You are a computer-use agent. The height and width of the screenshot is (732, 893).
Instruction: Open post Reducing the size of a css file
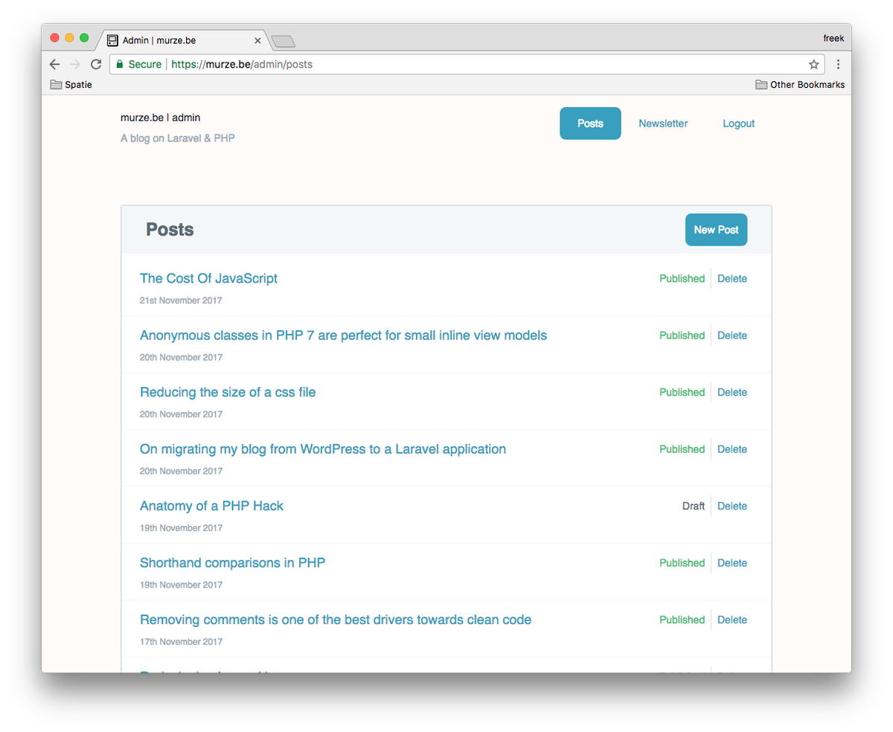coord(228,392)
